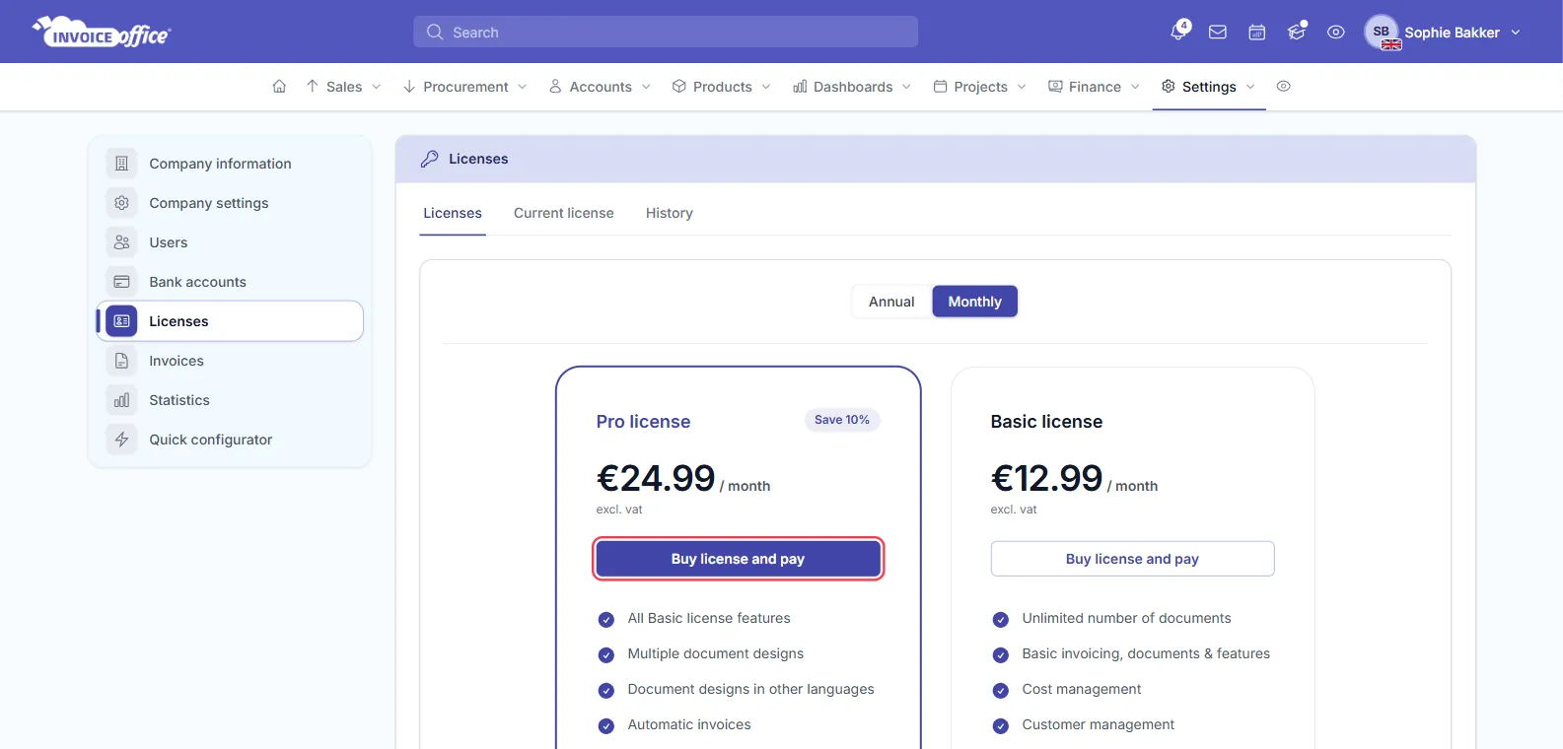Open the Finance menu
Screen dimensions: 1563x749
1094,87
